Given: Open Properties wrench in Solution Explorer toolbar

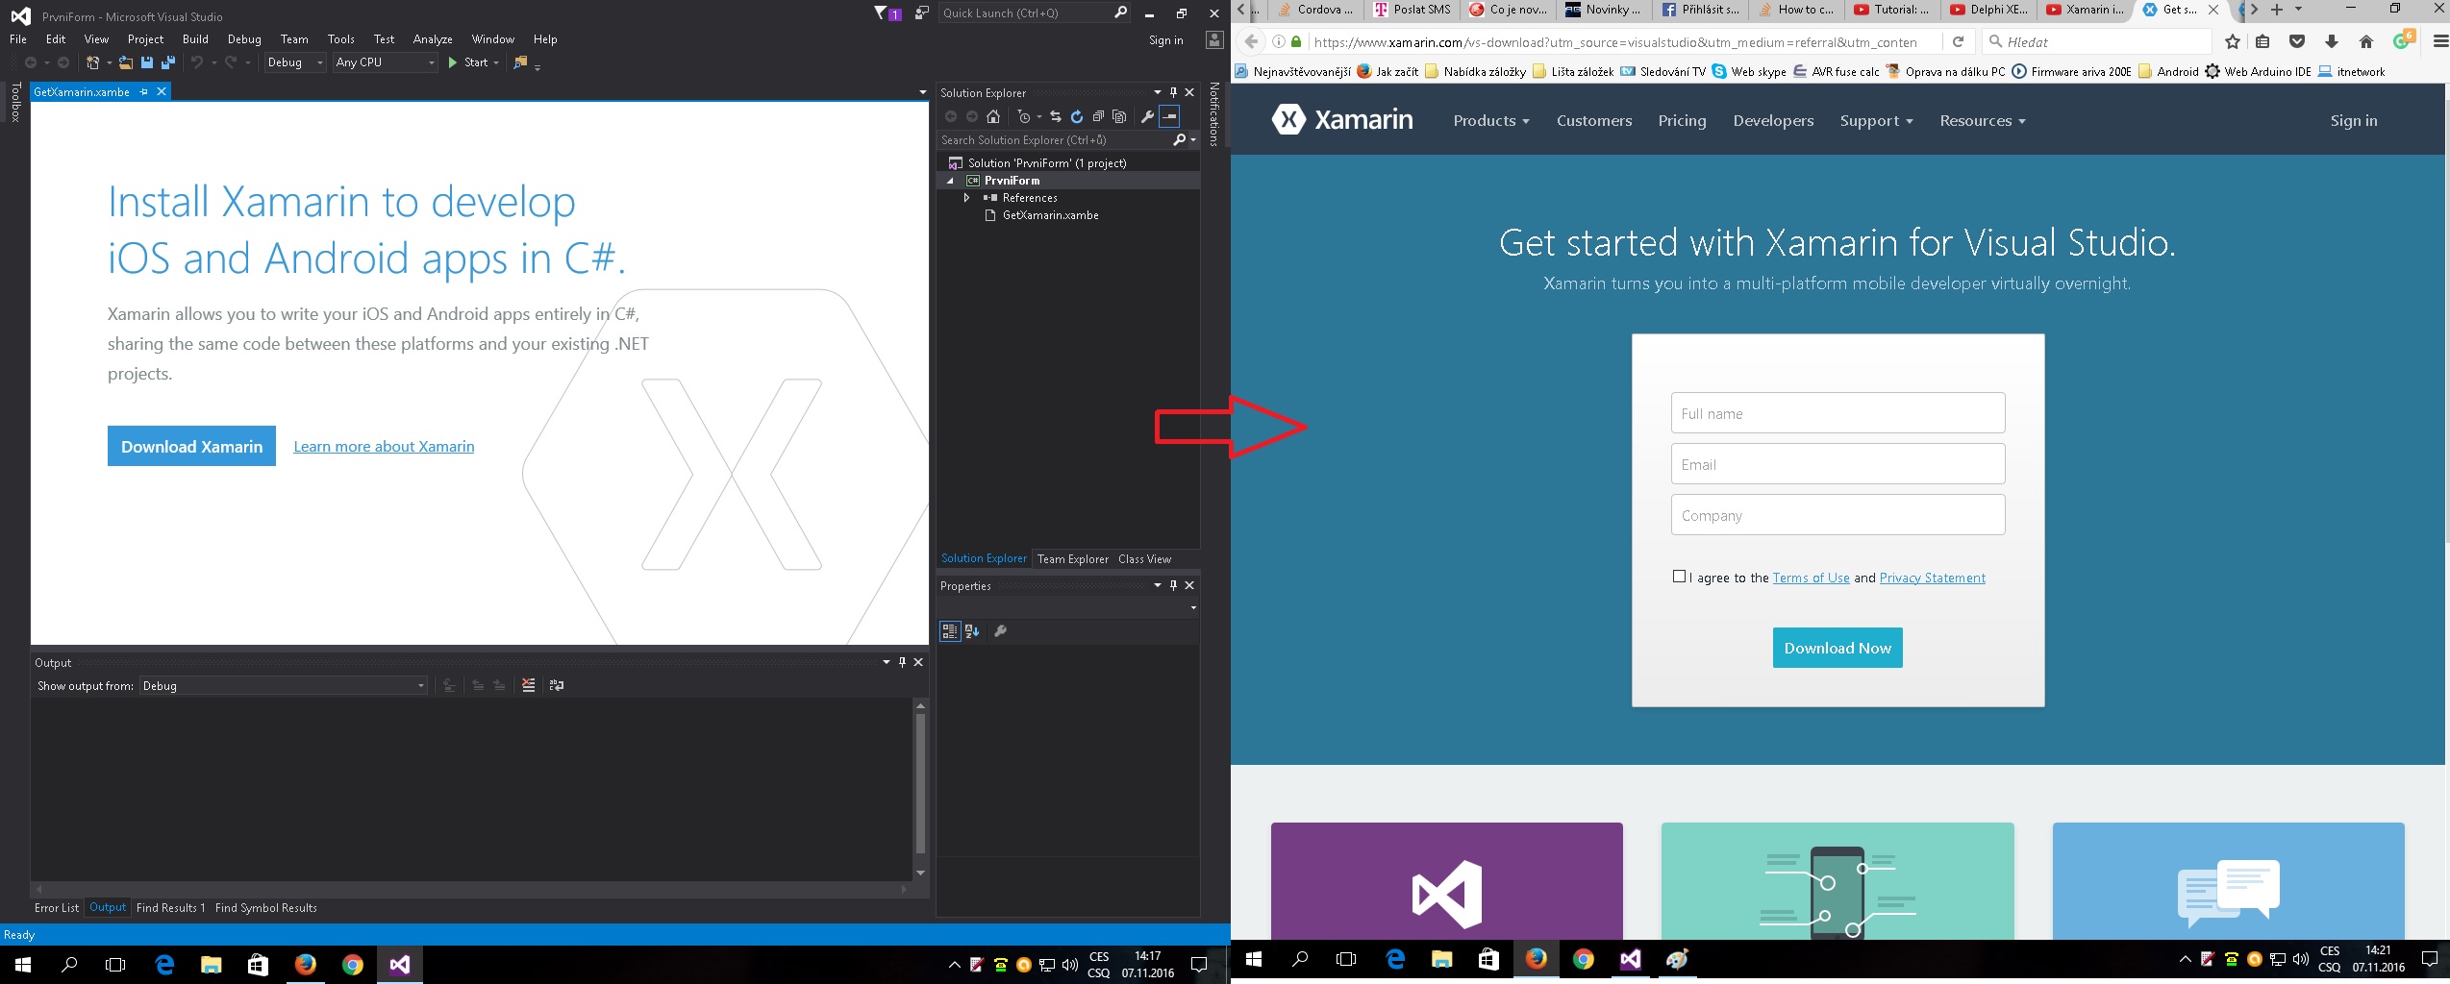Looking at the screenshot, I should 1147,116.
